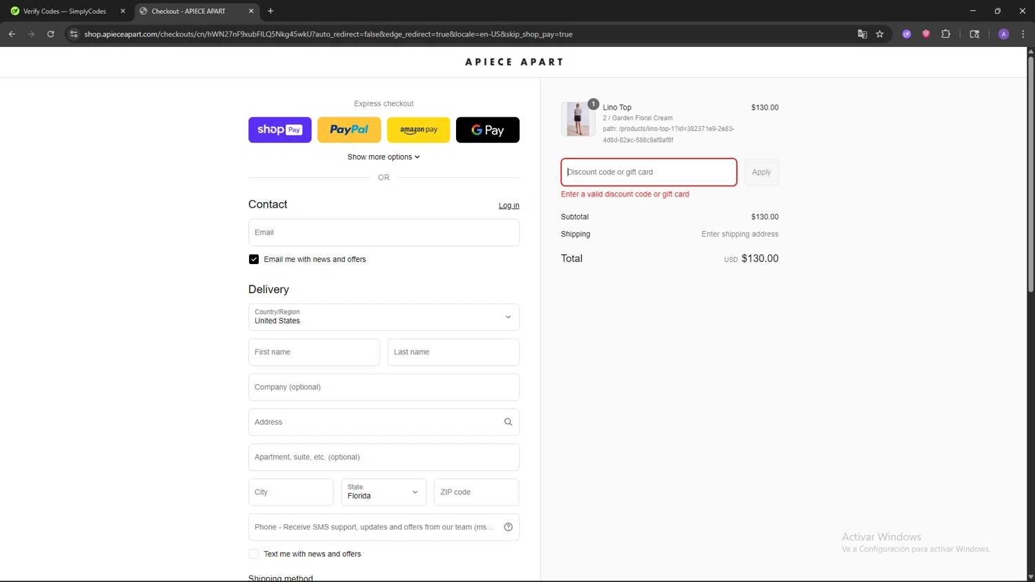
Task: Open the purple extension icon
Action: 907,34
